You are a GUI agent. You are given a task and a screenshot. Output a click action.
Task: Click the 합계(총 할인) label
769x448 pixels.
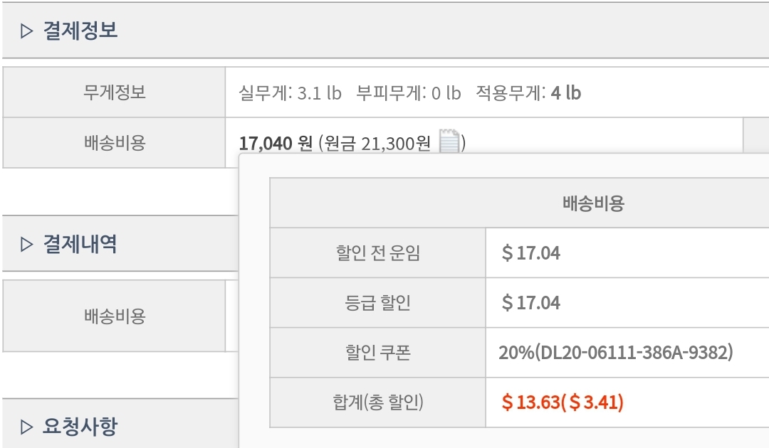[x=378, y=402]
